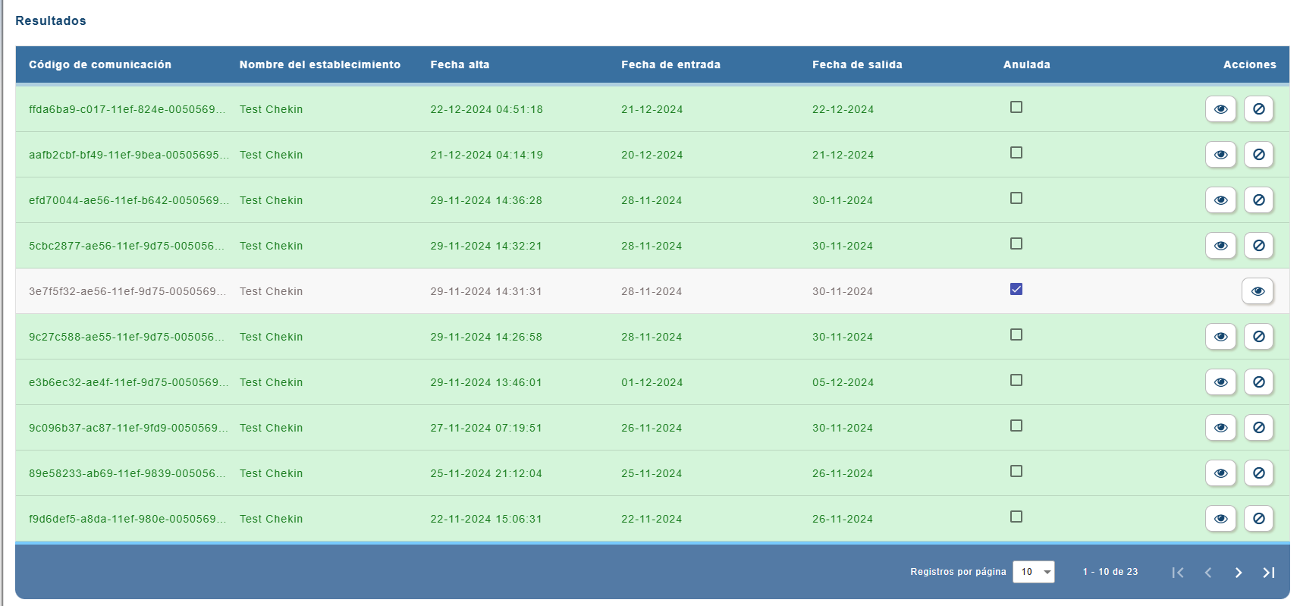Select code 9c096b37 communication link text
Viewport: 1300px width, 606px height.
pos(127,428)
